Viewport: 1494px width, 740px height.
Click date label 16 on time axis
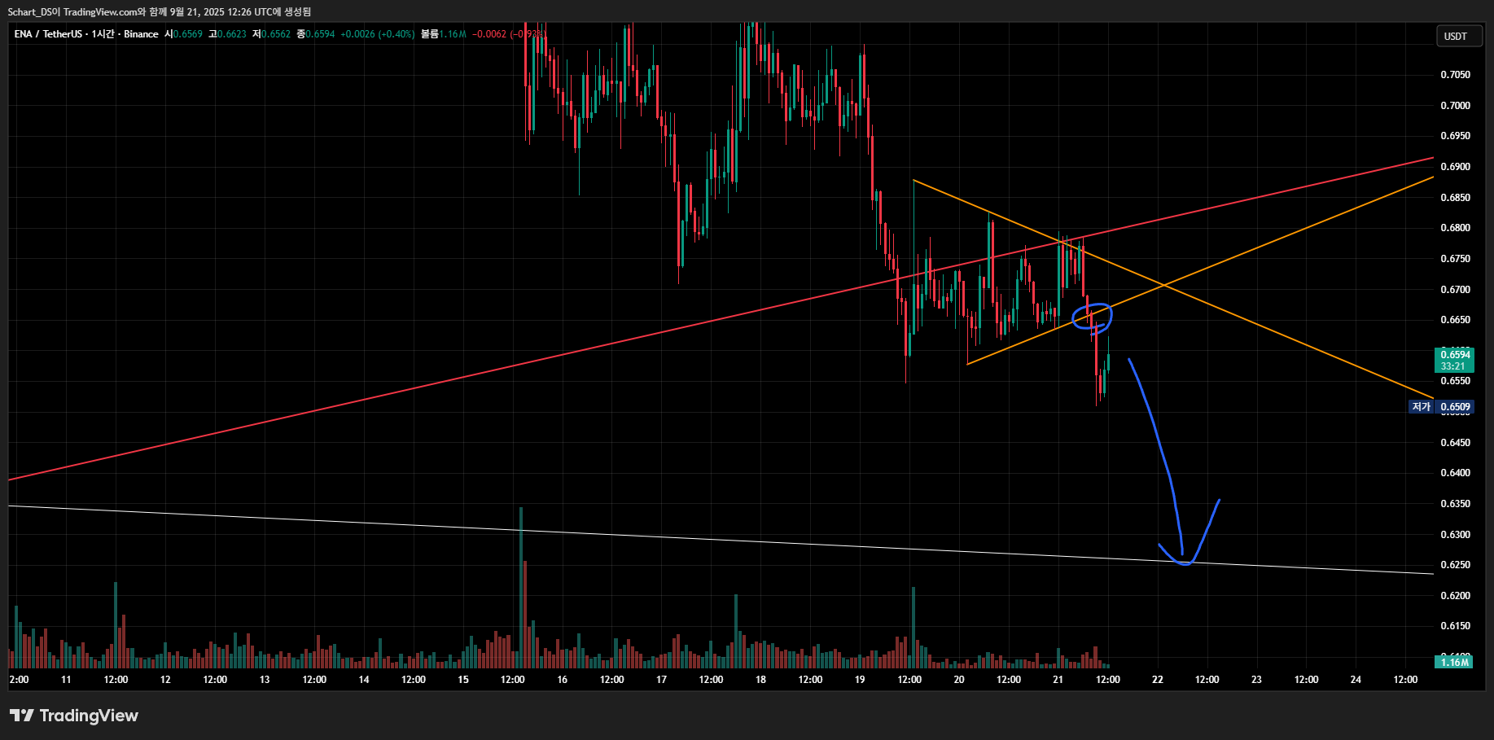563,680
